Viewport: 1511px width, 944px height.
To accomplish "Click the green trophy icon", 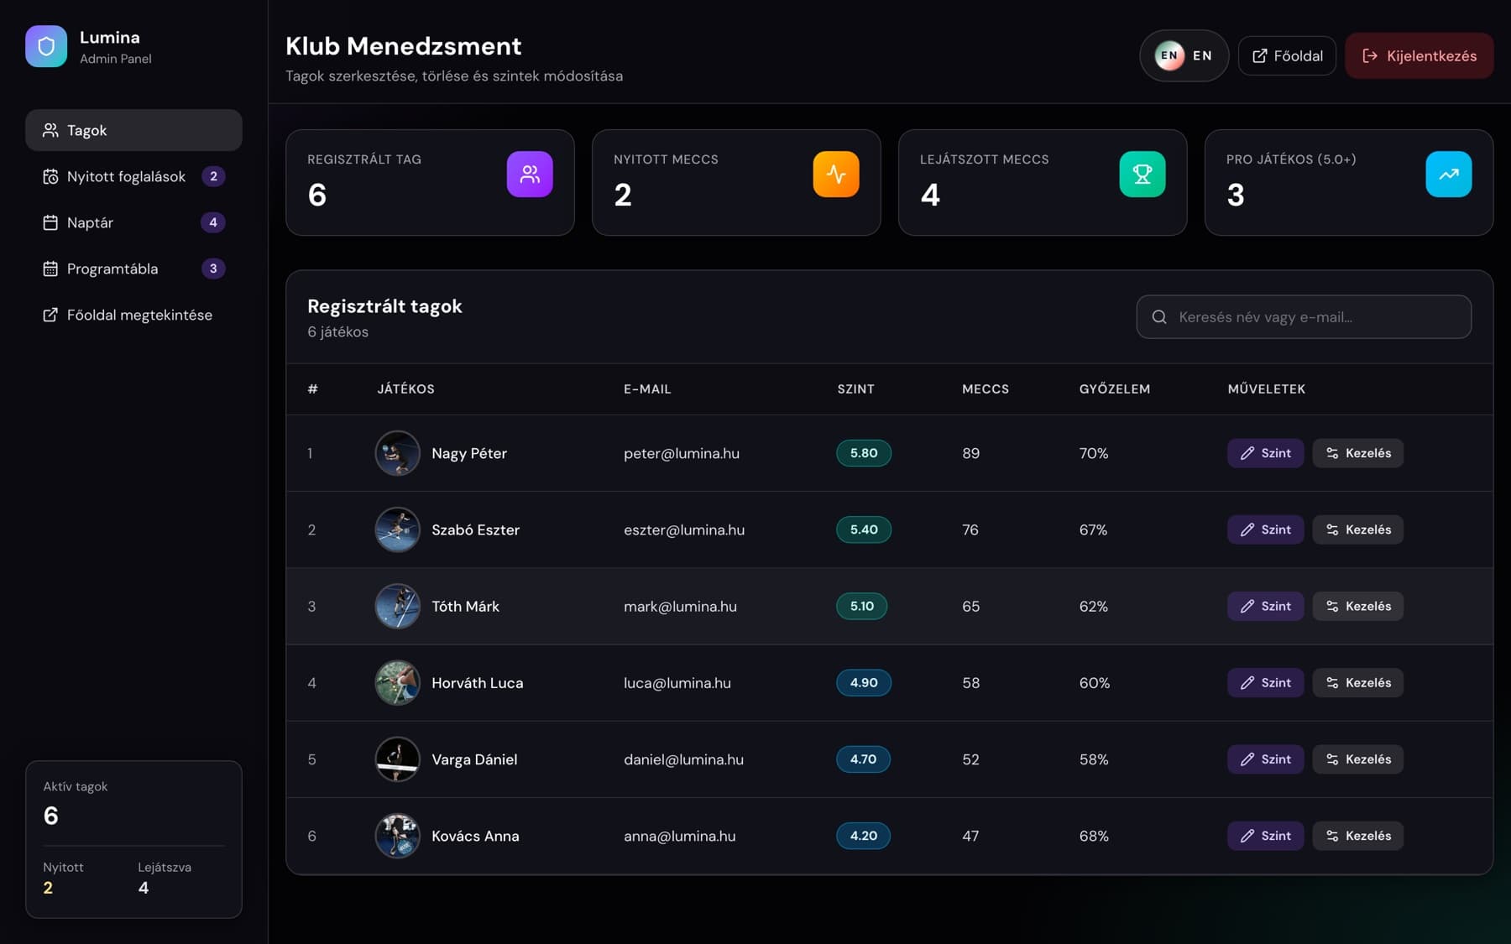I will (x=1142, y=174).
